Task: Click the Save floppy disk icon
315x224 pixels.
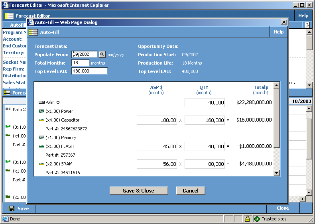Action: coord(12,208)
